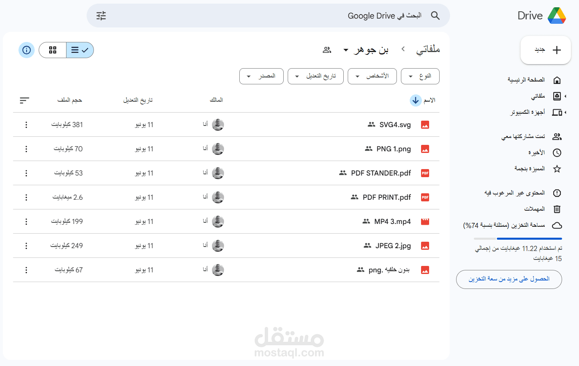The width and height of the screenshot is (579, 366).
Task: Select the file SVG4.svg
Action: click(226, 125)
